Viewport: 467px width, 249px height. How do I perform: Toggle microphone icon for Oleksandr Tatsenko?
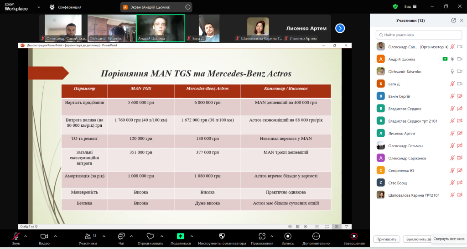[x=452, y=71]
